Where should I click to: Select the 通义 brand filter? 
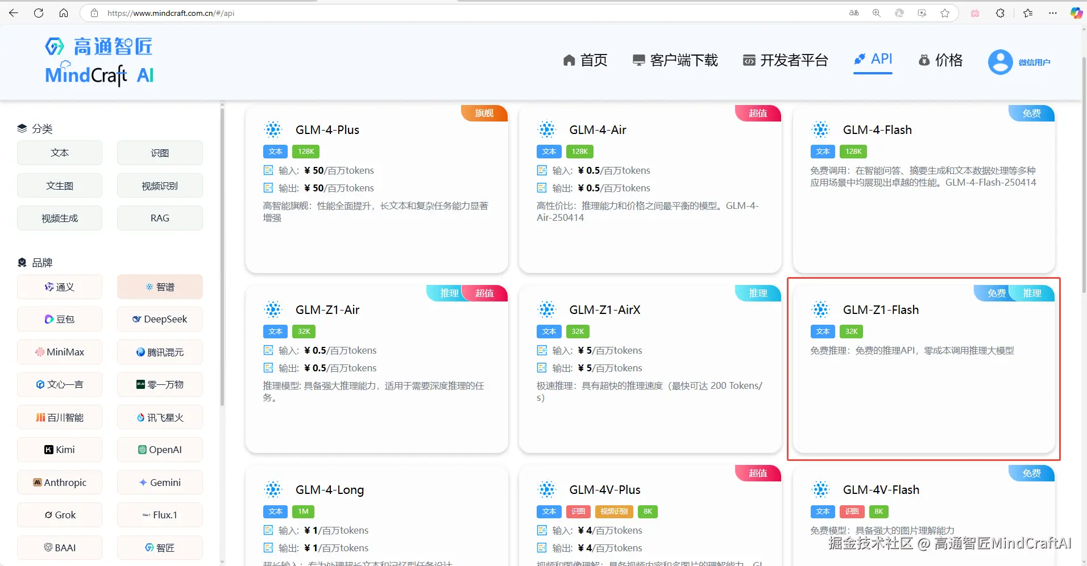[x=60, y=287]
